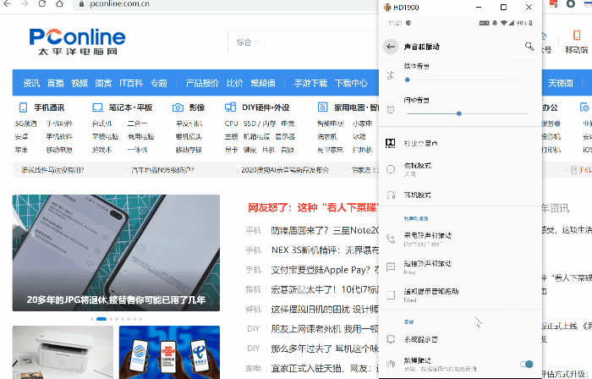Click the muted media volume icon
Screen dimensions: 592x379
click(391, 75)
